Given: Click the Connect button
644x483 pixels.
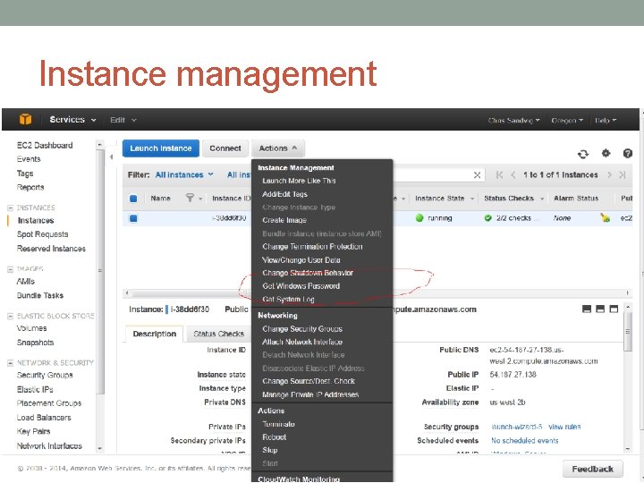Looking at the screenshot, I should point(225,148).
